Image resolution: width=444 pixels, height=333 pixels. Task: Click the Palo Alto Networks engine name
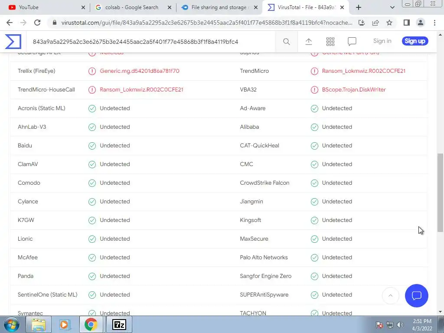[x=264, y=258]
